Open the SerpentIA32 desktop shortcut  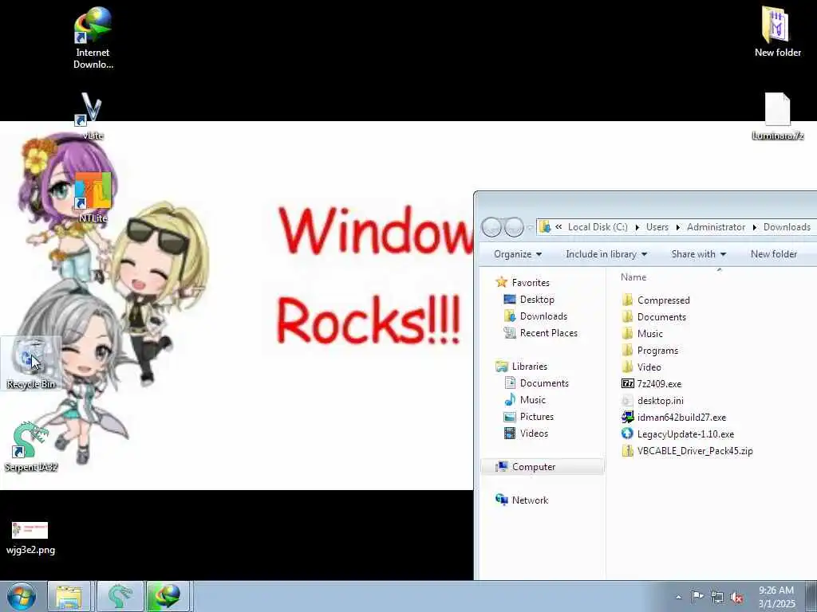coord(31,446)
